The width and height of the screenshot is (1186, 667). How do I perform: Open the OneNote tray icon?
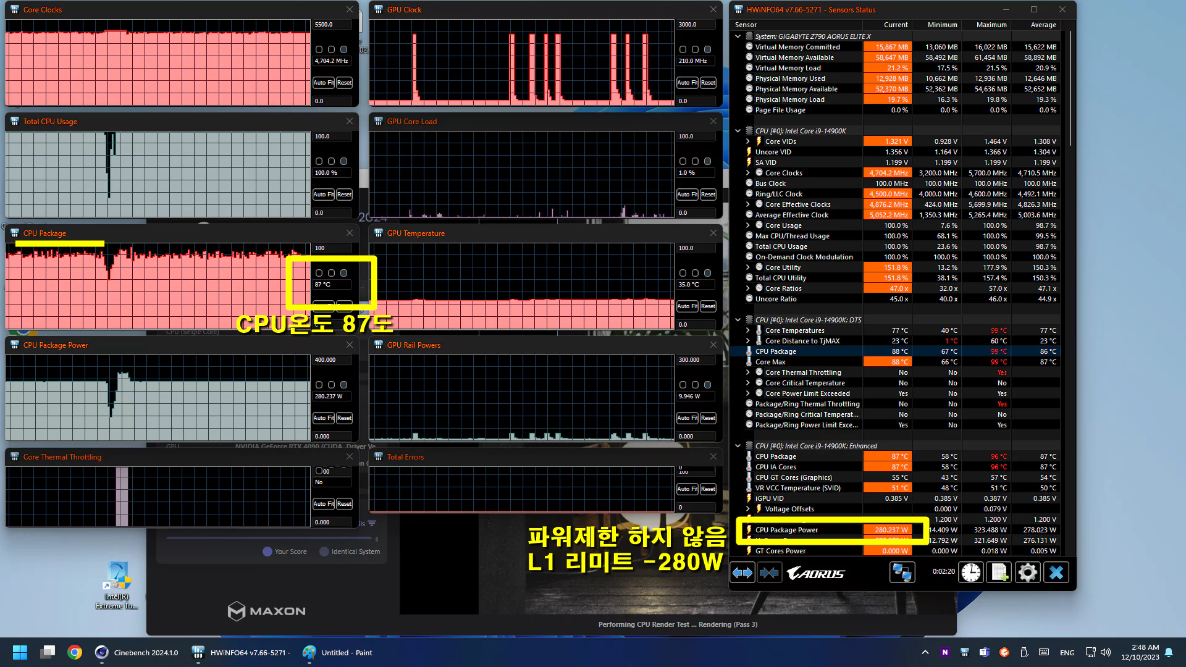coord(944,652)
